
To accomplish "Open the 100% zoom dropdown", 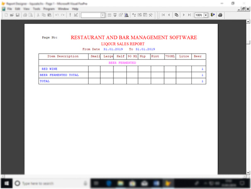I will (x=206, y=15).
